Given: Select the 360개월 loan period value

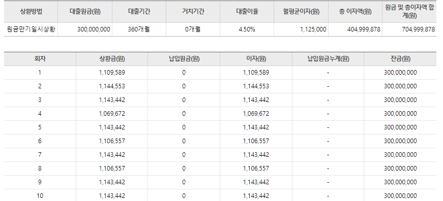Looking at the screenshot, I should 139,29.
